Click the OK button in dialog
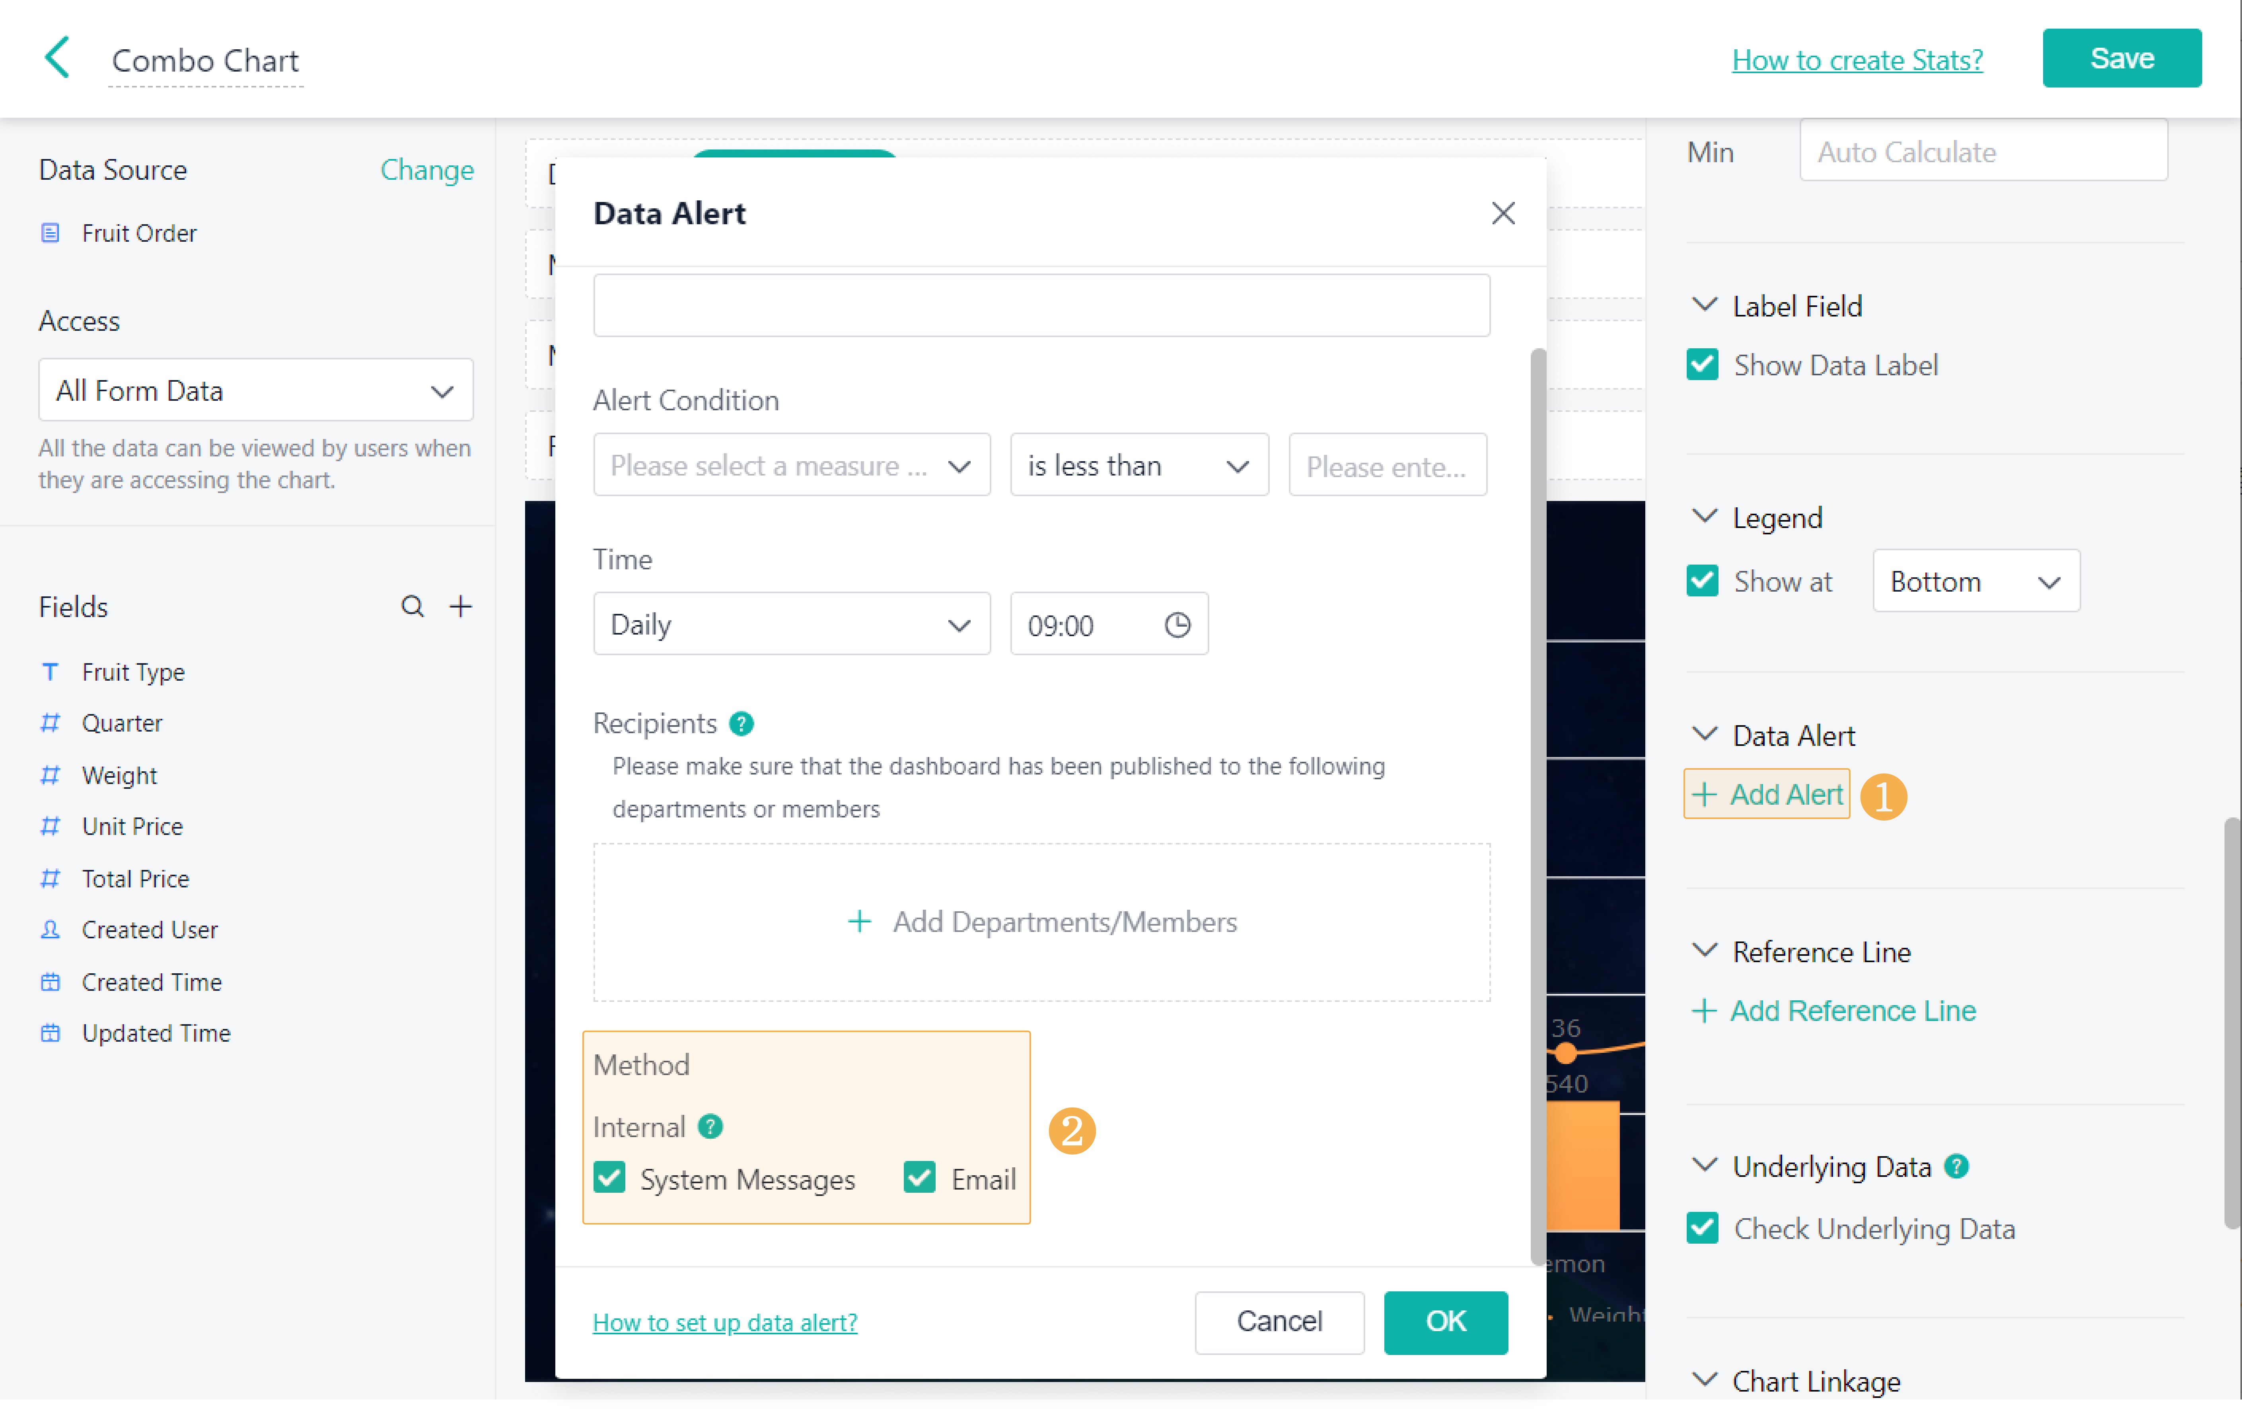This screenshot has height=1417, width=2242. click(x=1445, y=1321)
